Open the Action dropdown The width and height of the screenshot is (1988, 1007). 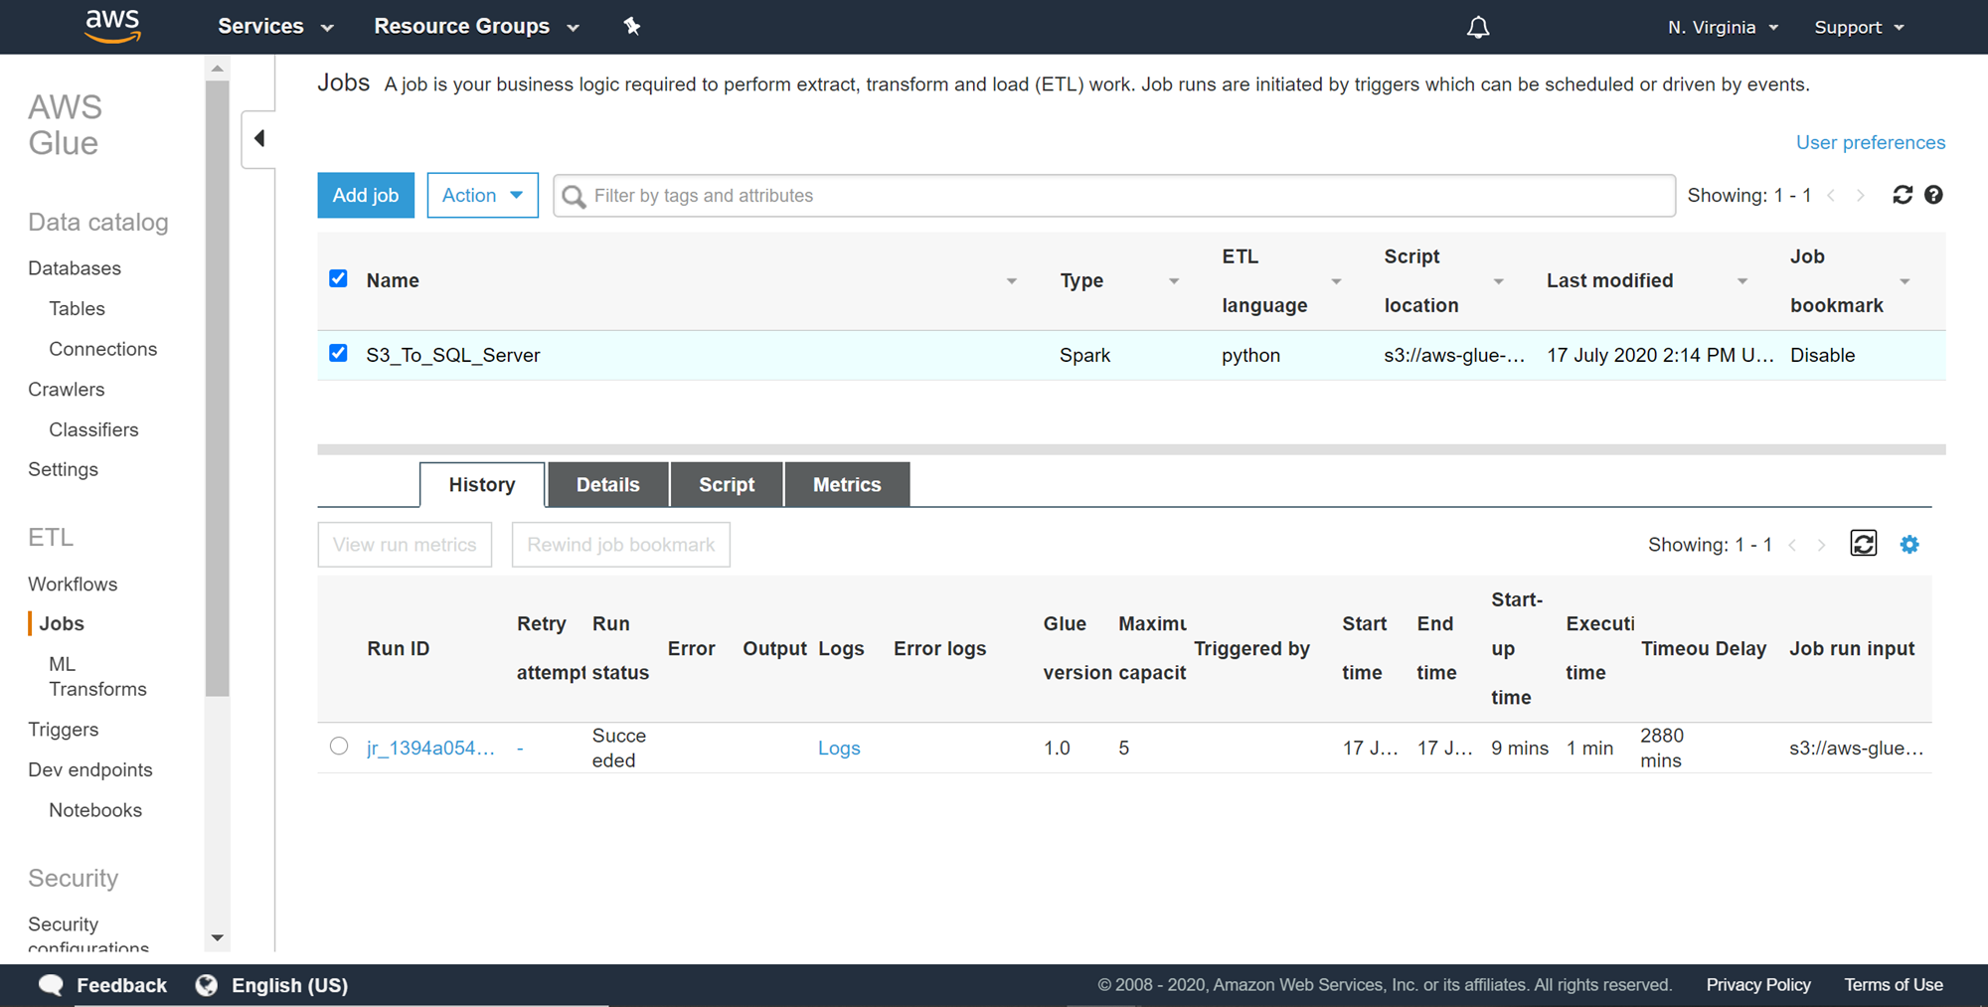pyautogui.click(x=482, y=195)
